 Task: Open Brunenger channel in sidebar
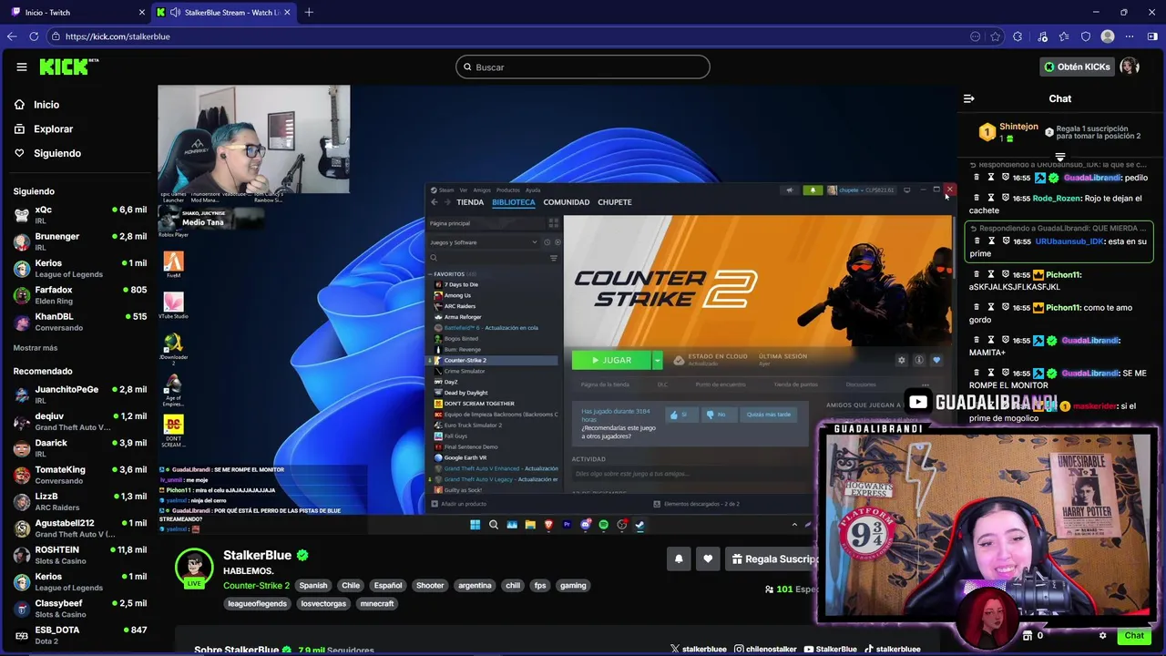coord(80,241)
